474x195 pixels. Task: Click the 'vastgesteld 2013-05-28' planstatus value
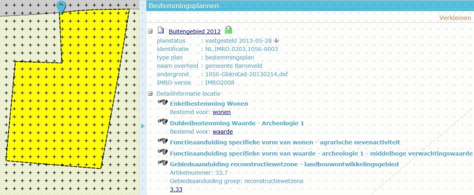pos(238,41)
